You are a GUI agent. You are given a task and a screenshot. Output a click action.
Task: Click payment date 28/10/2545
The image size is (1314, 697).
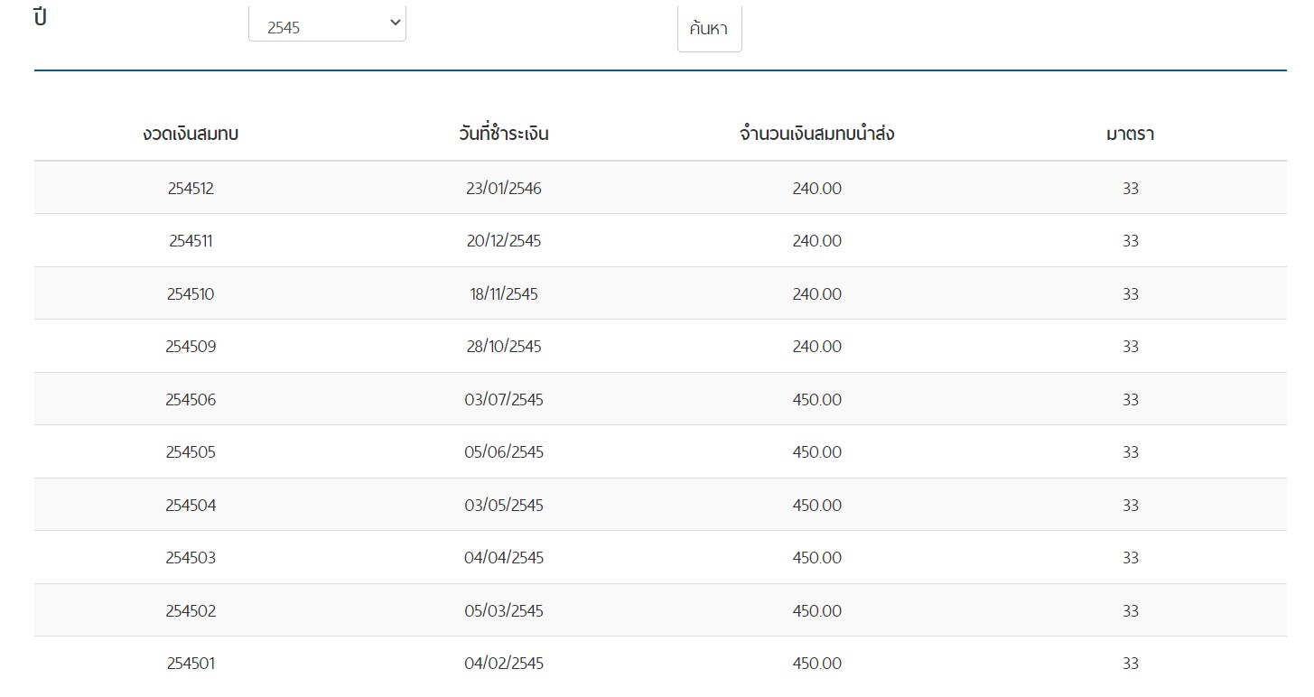pyautogui.click(x=504, y=347)
